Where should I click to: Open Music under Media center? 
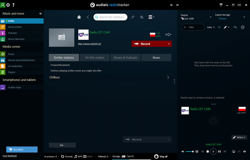coord(22,54)
